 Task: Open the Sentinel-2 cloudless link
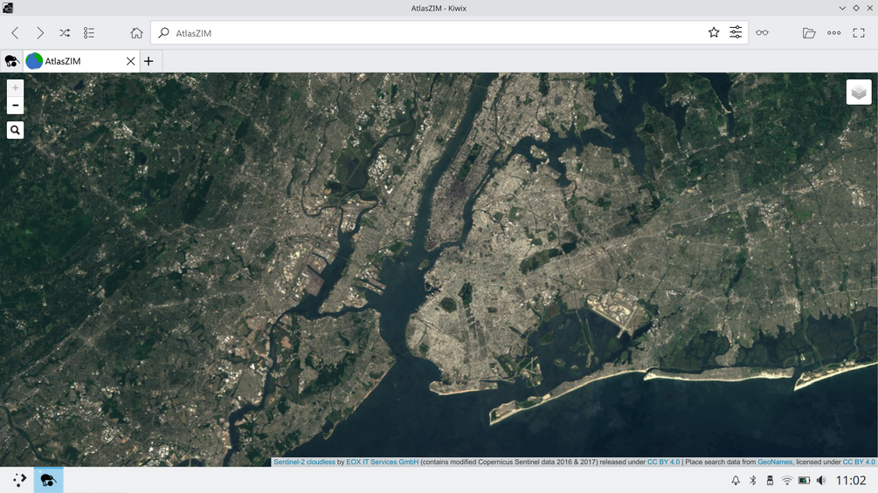[x=304, y=462]
